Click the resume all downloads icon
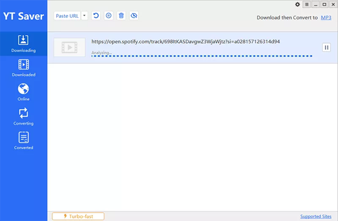Image resolution: width=338 pixels, height=221 pixels. pos(96,16)
